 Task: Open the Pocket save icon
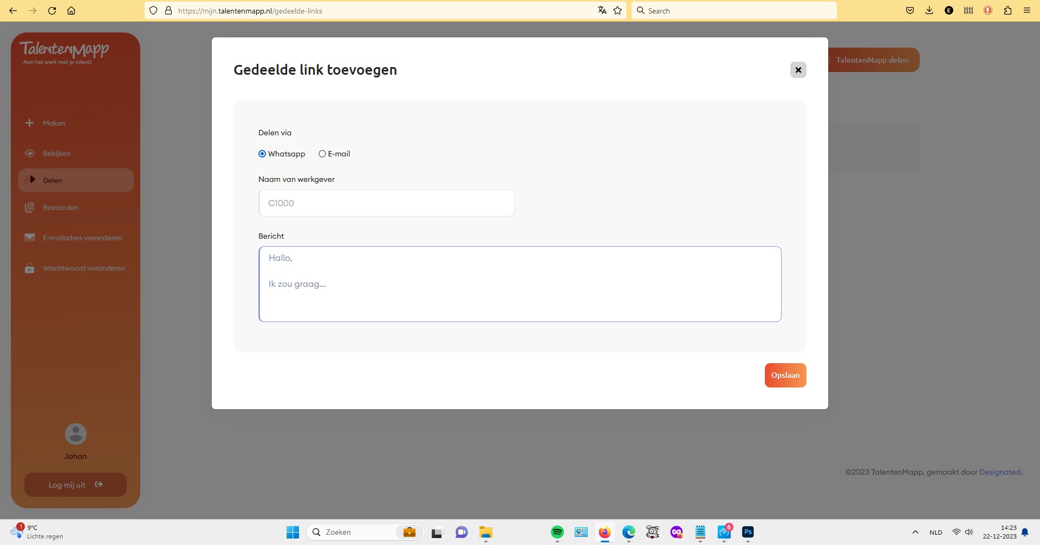tap(910, 10)
